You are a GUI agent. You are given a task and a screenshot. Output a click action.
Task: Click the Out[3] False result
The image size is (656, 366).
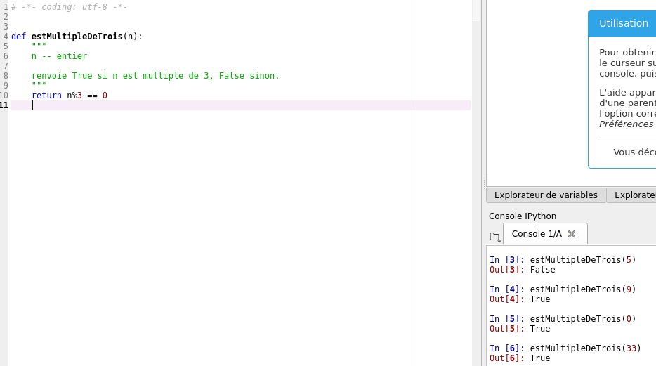[x=522, y=270]
